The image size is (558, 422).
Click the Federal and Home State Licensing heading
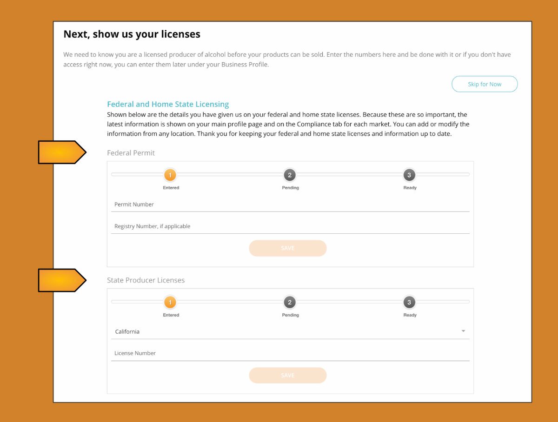click(168, 104)
